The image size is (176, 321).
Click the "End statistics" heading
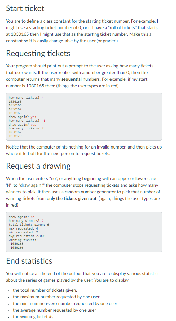coord(29,261)
